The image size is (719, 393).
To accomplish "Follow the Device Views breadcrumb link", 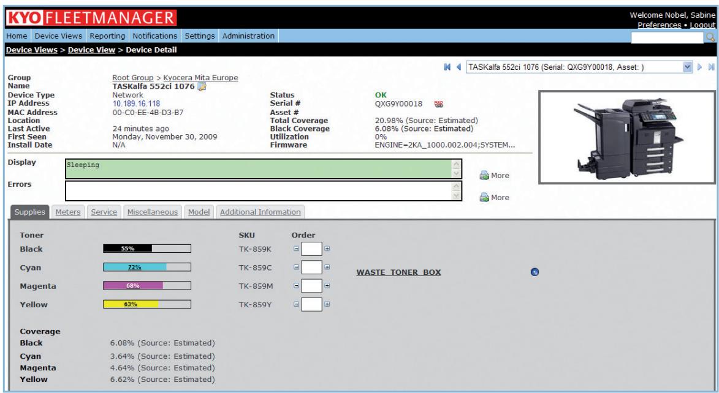I will coord(32,50).
